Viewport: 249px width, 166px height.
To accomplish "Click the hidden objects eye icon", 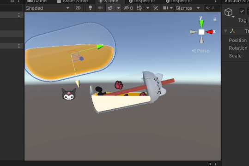I will click(128, 8).
